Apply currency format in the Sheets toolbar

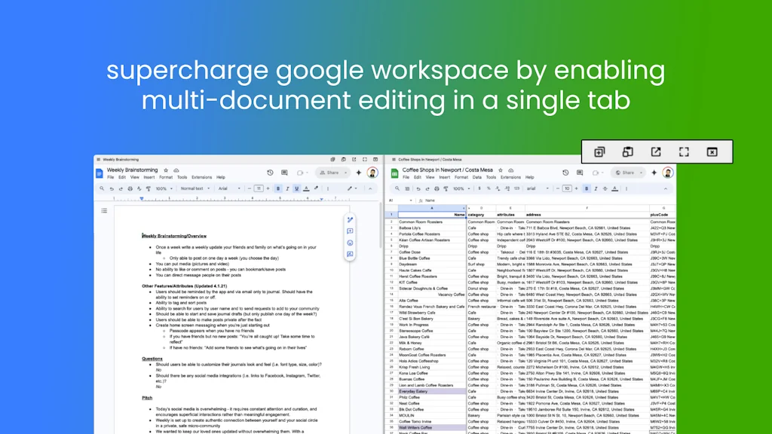tap(479, 188)
